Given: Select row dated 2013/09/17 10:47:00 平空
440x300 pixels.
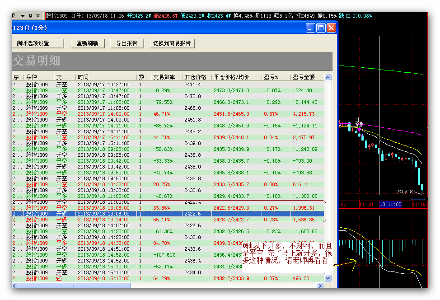Looking at the screenshot, I should 168,90.
